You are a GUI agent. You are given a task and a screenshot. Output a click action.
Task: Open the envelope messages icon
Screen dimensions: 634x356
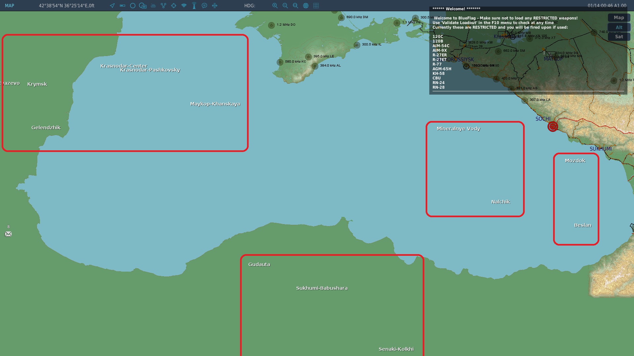point(8,234)
